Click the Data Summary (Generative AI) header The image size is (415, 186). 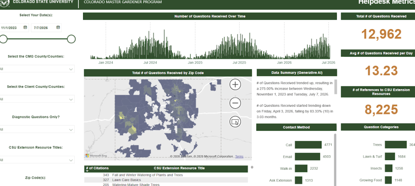(x=297, y=73)
